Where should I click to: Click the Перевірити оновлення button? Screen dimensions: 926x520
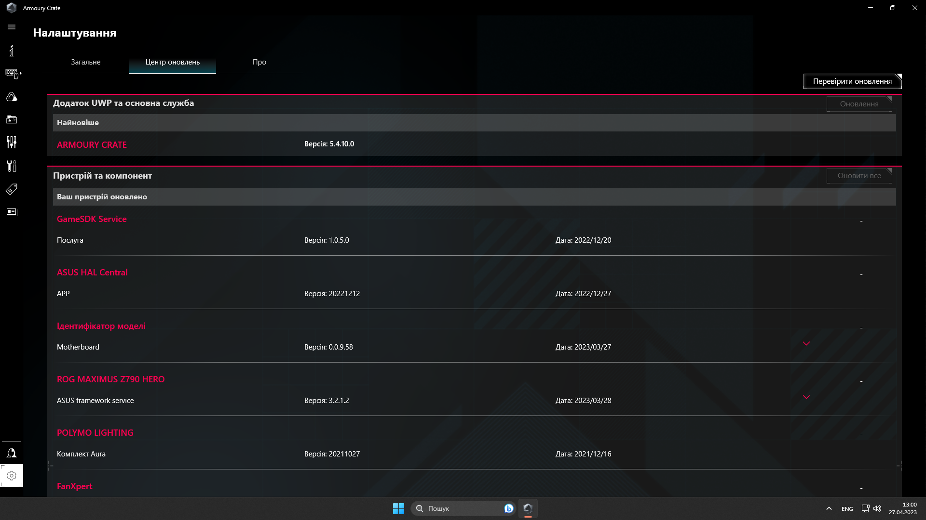pyautogui.click(x=852, y=81)
